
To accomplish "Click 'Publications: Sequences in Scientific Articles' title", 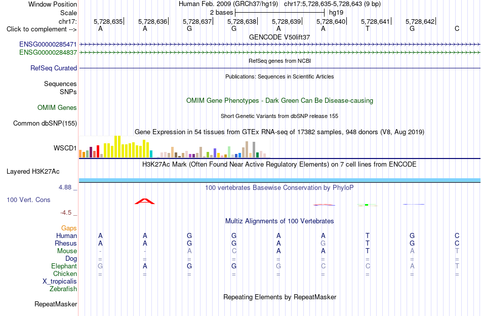I will click(279, 76).
